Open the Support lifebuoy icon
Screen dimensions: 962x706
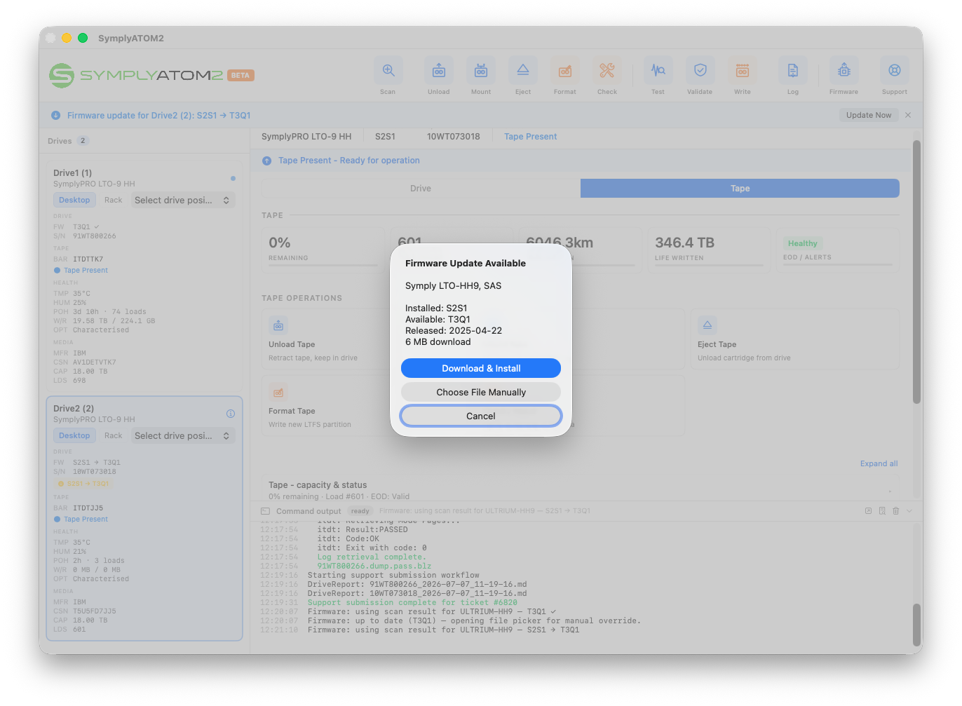895,71
